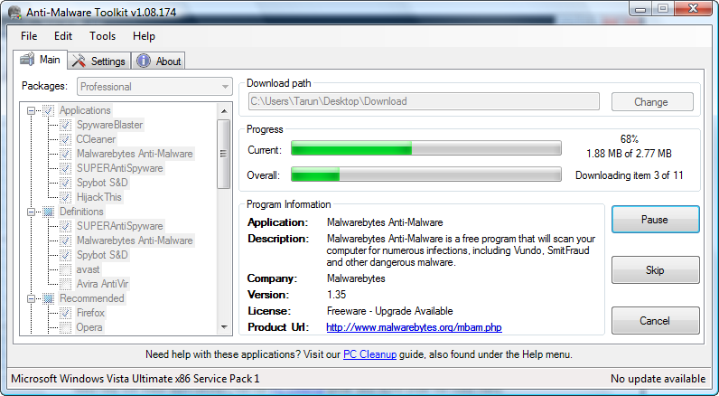This screenshot has width=719, height=396.
Task: Select the Opera tree item label
Action: (x=89, y=327)
